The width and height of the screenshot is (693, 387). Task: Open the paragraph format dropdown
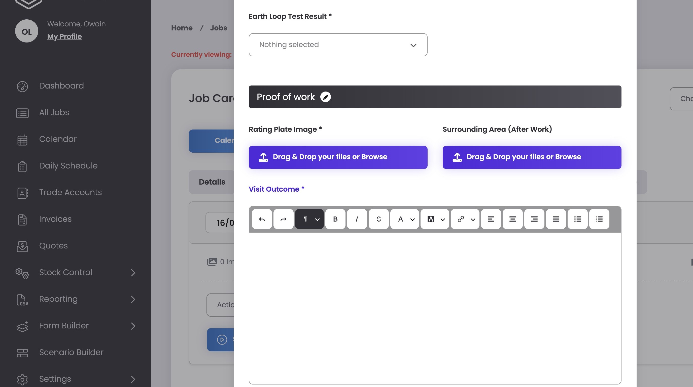click(309, 219)
